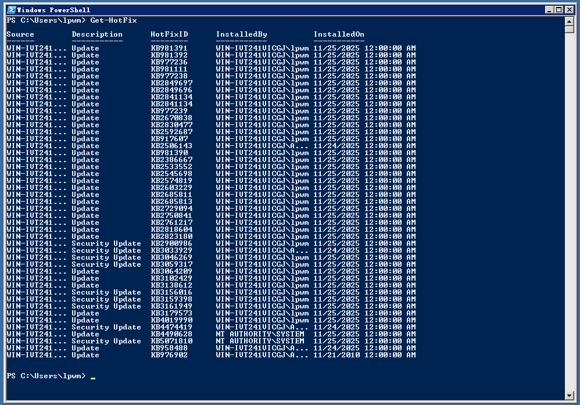580x405 pixels.
Task: Select hotfix ID KB3161949
Action: [171, 306]
